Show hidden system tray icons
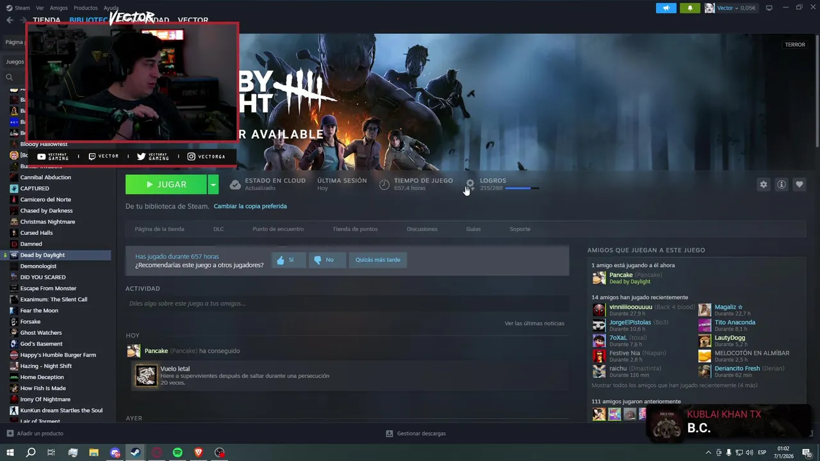The image size is (820, 461). coord(708,453)
